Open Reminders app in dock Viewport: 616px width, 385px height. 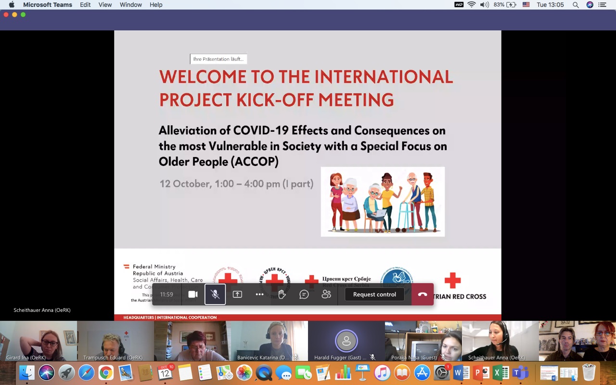point(205,372)
